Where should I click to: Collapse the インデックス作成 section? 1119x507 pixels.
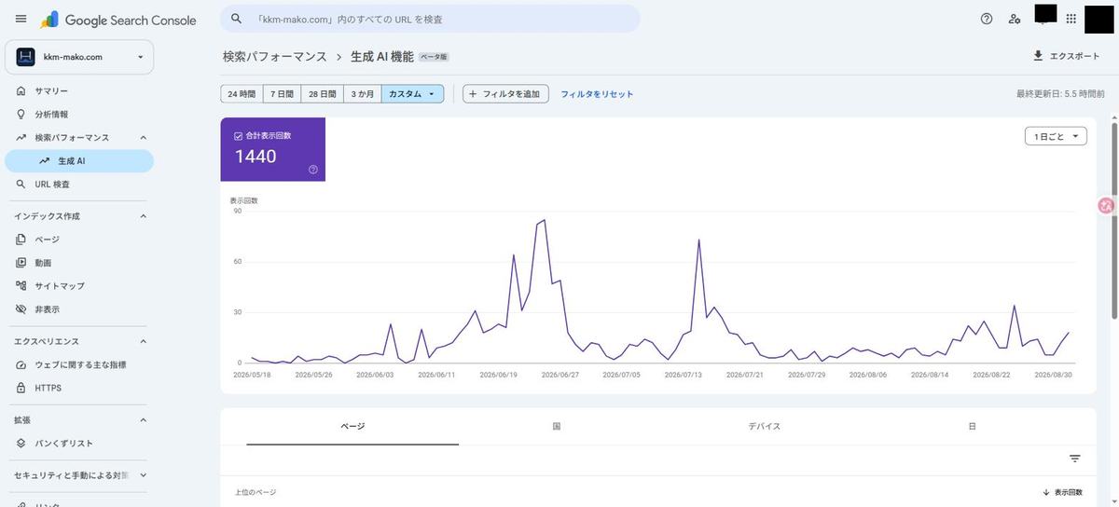(x=143, y=216)
